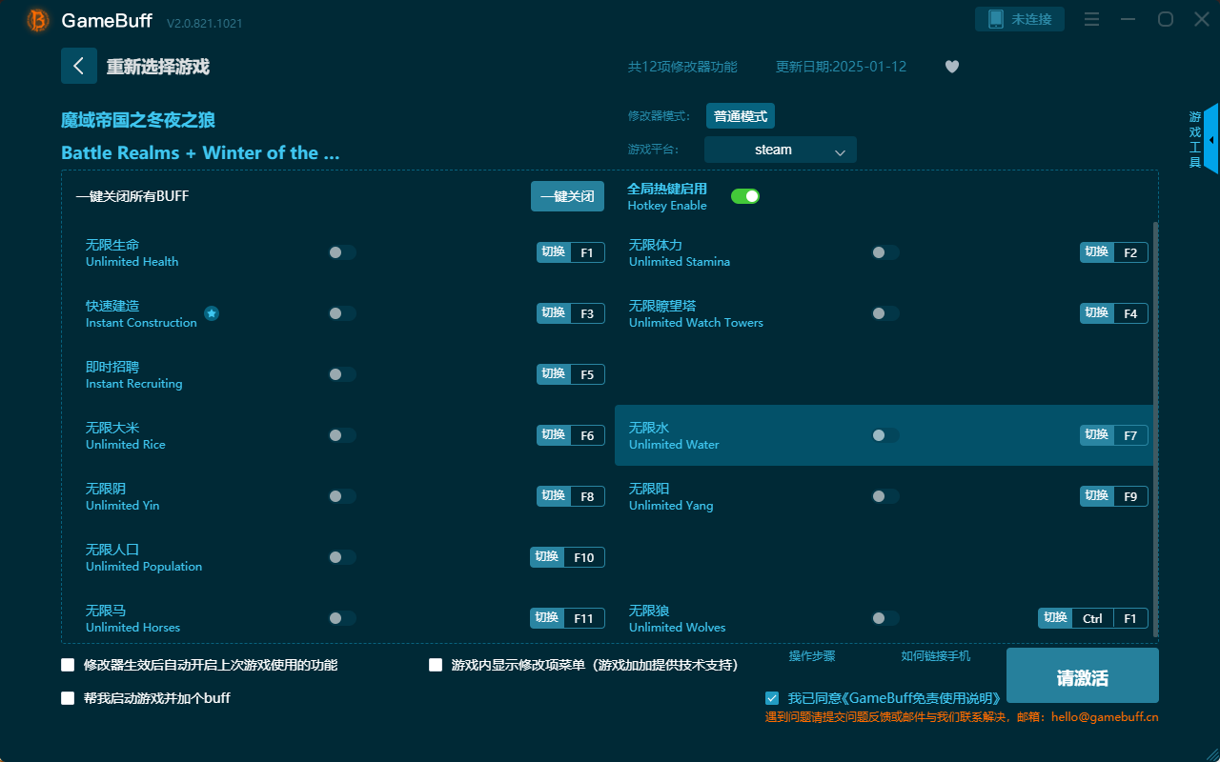Click the star badge beside Instant Construction

[x=212, y=313]
